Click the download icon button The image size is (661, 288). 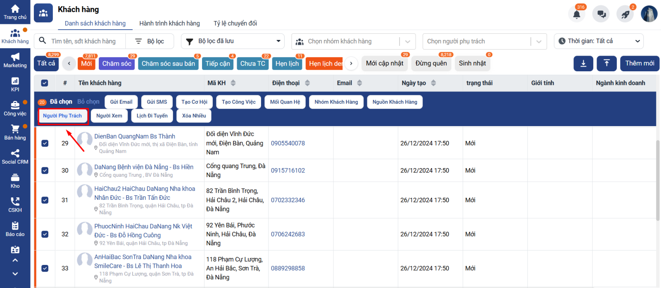[x=583, y=63]
